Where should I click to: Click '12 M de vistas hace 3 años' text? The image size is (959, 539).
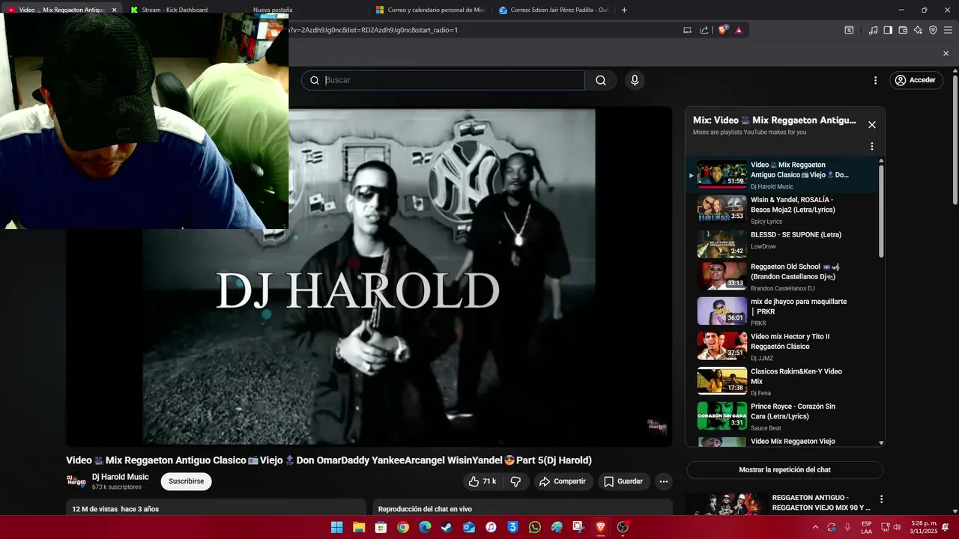tap(115, 509)
